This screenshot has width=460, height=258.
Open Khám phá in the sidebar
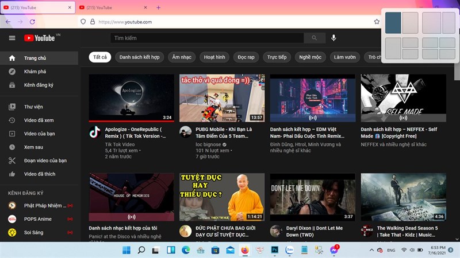click(x=34, y=72)
